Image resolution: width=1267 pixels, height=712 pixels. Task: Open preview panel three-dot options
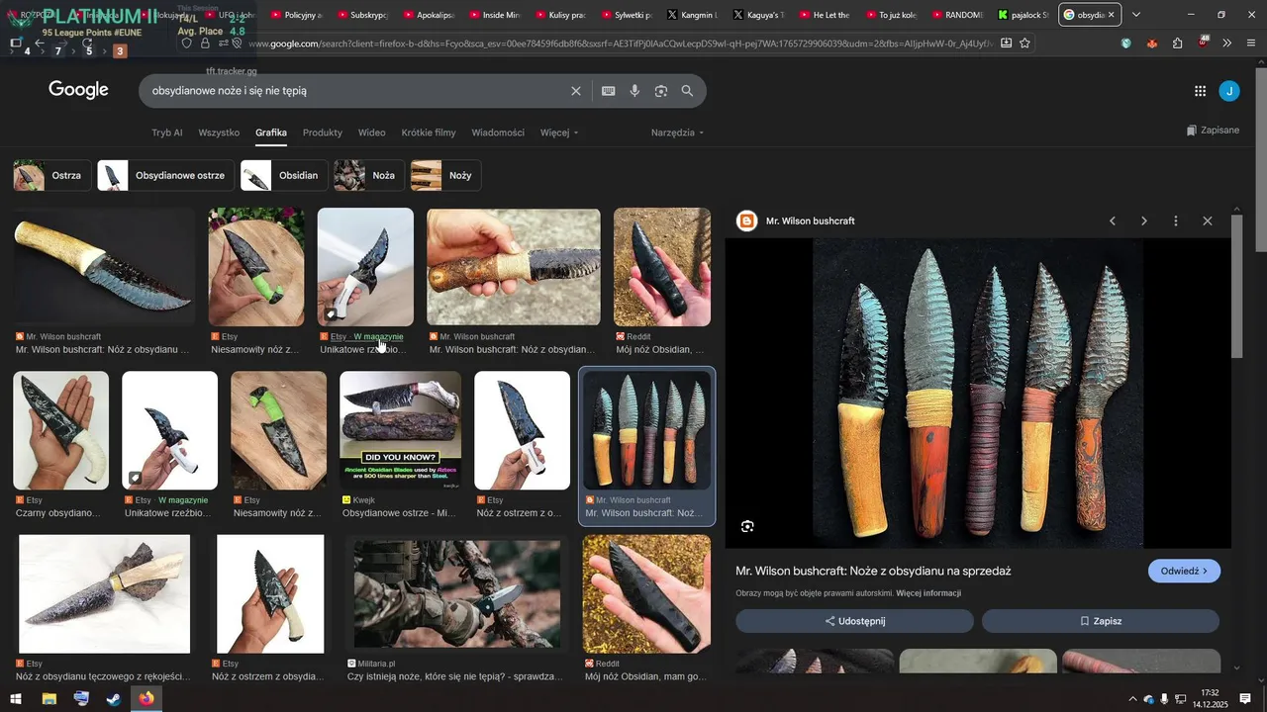(x=1176, y=222)
